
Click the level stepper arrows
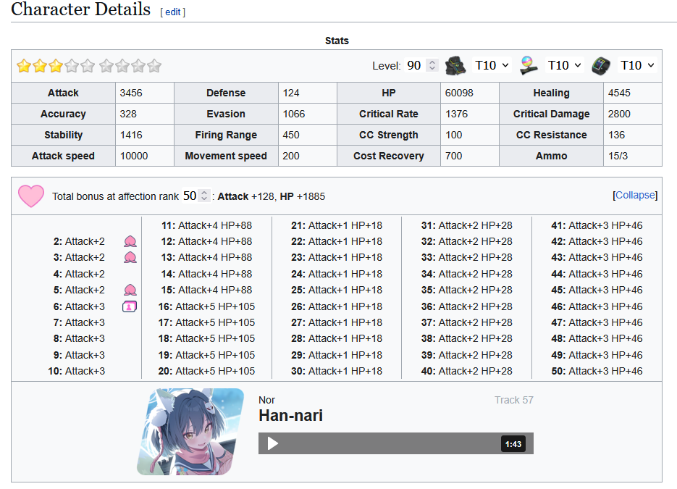(x=432, y=65)
